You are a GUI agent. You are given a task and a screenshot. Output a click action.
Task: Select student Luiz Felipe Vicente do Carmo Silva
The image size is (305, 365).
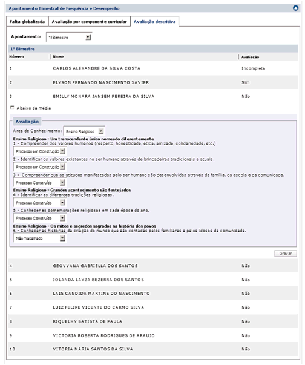click(x=98, y=307)
